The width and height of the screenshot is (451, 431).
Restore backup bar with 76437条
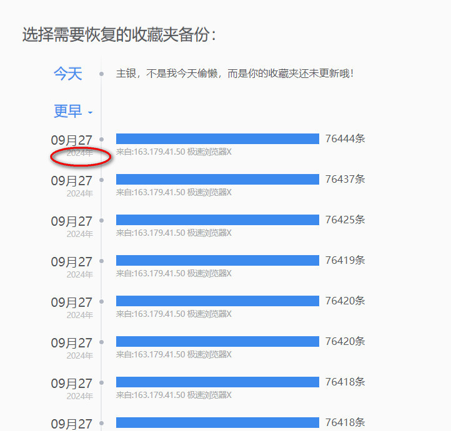[x=217, y=179]
